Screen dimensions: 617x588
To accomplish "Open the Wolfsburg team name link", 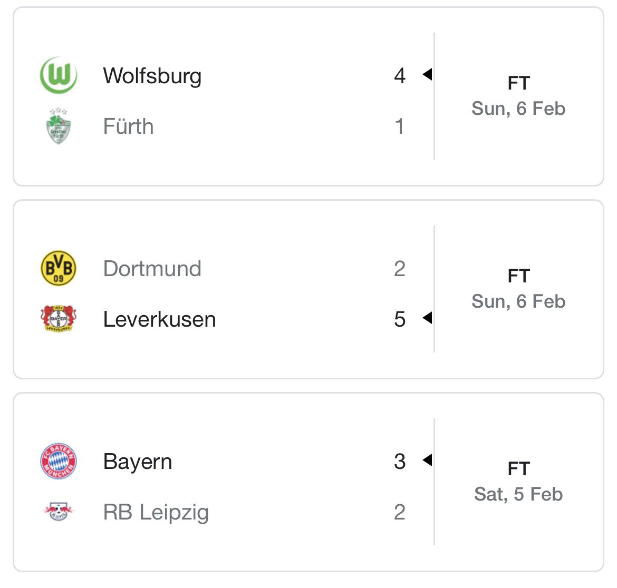I will point(152,76).
